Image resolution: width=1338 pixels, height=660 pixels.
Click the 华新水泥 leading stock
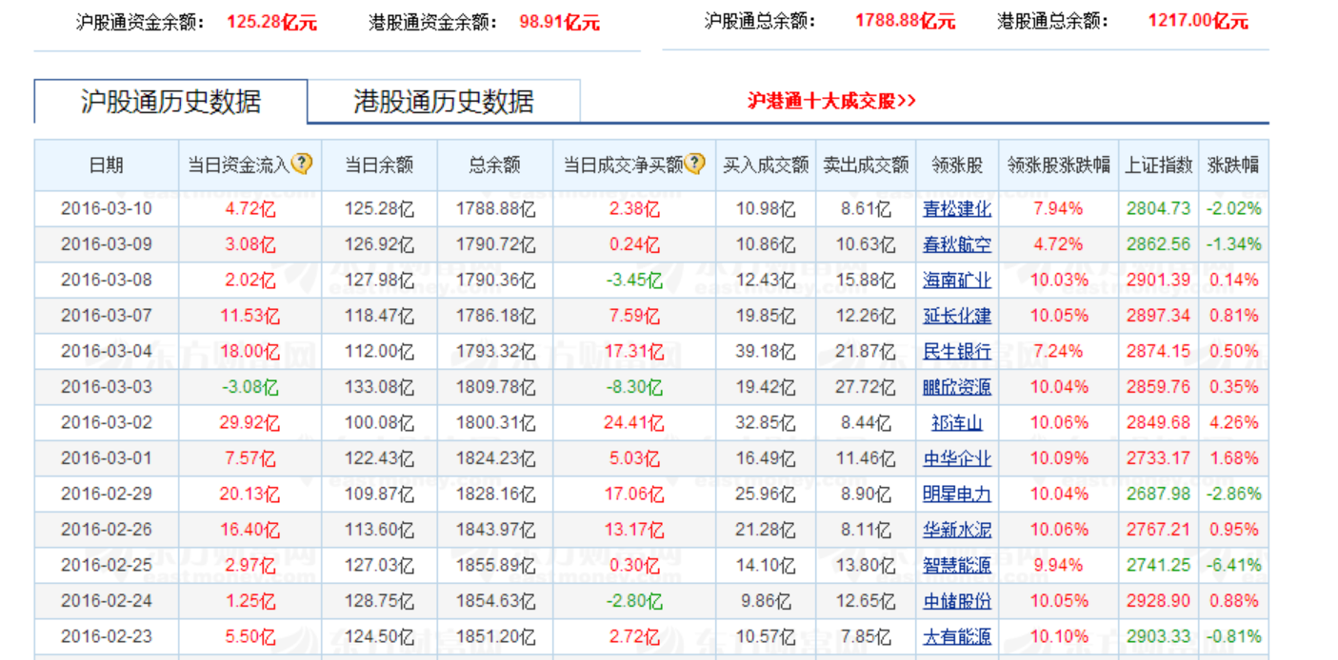[x=956, y=529]
